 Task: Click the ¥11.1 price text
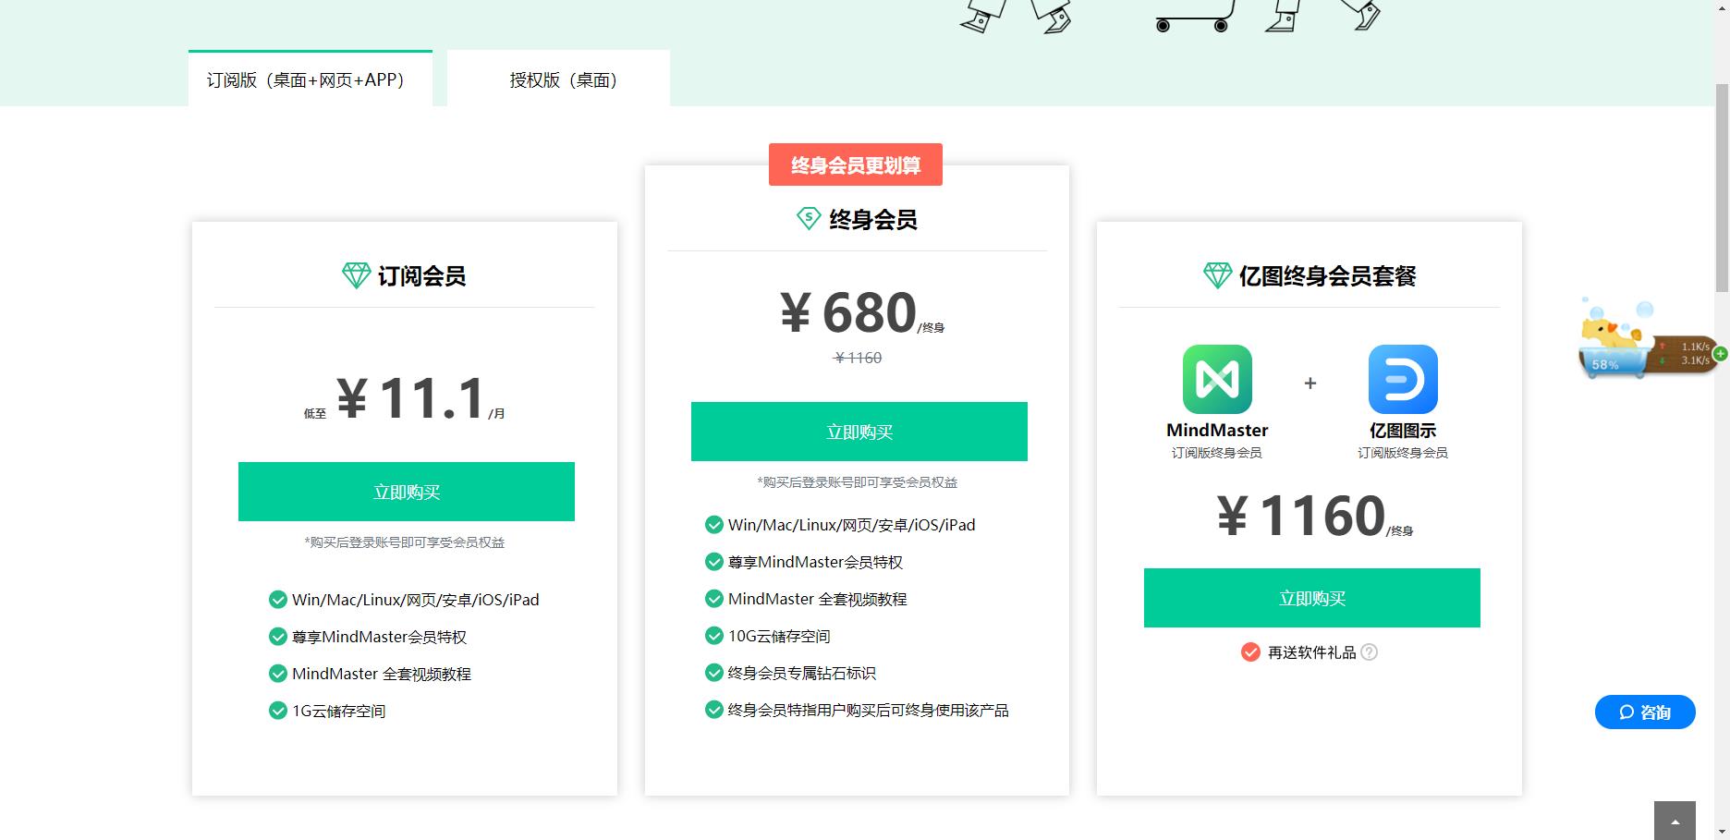[411, 398]
